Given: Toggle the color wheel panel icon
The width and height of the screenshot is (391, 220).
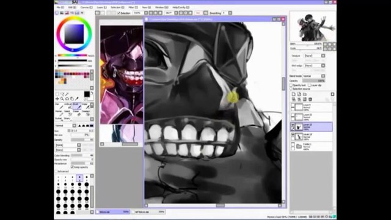Looking at the screenshot, I should tap(57, 13).
